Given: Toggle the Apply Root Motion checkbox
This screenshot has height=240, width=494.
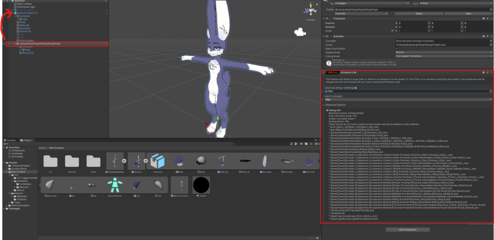Looking at the screenshot, I should click(x=397, y=49).
